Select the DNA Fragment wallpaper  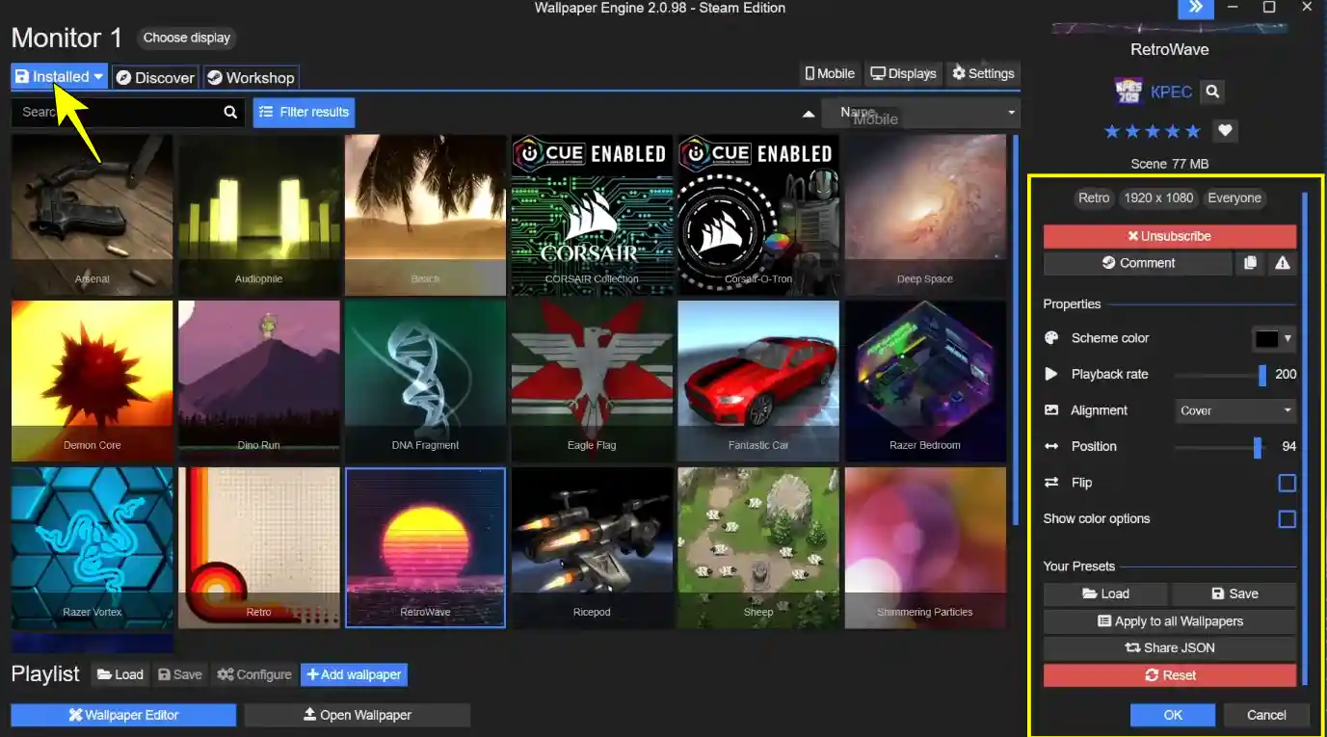coord(425,382)
